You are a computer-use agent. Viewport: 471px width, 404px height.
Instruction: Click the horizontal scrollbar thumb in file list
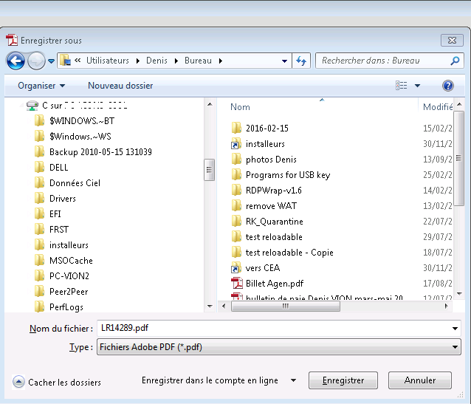286,307
